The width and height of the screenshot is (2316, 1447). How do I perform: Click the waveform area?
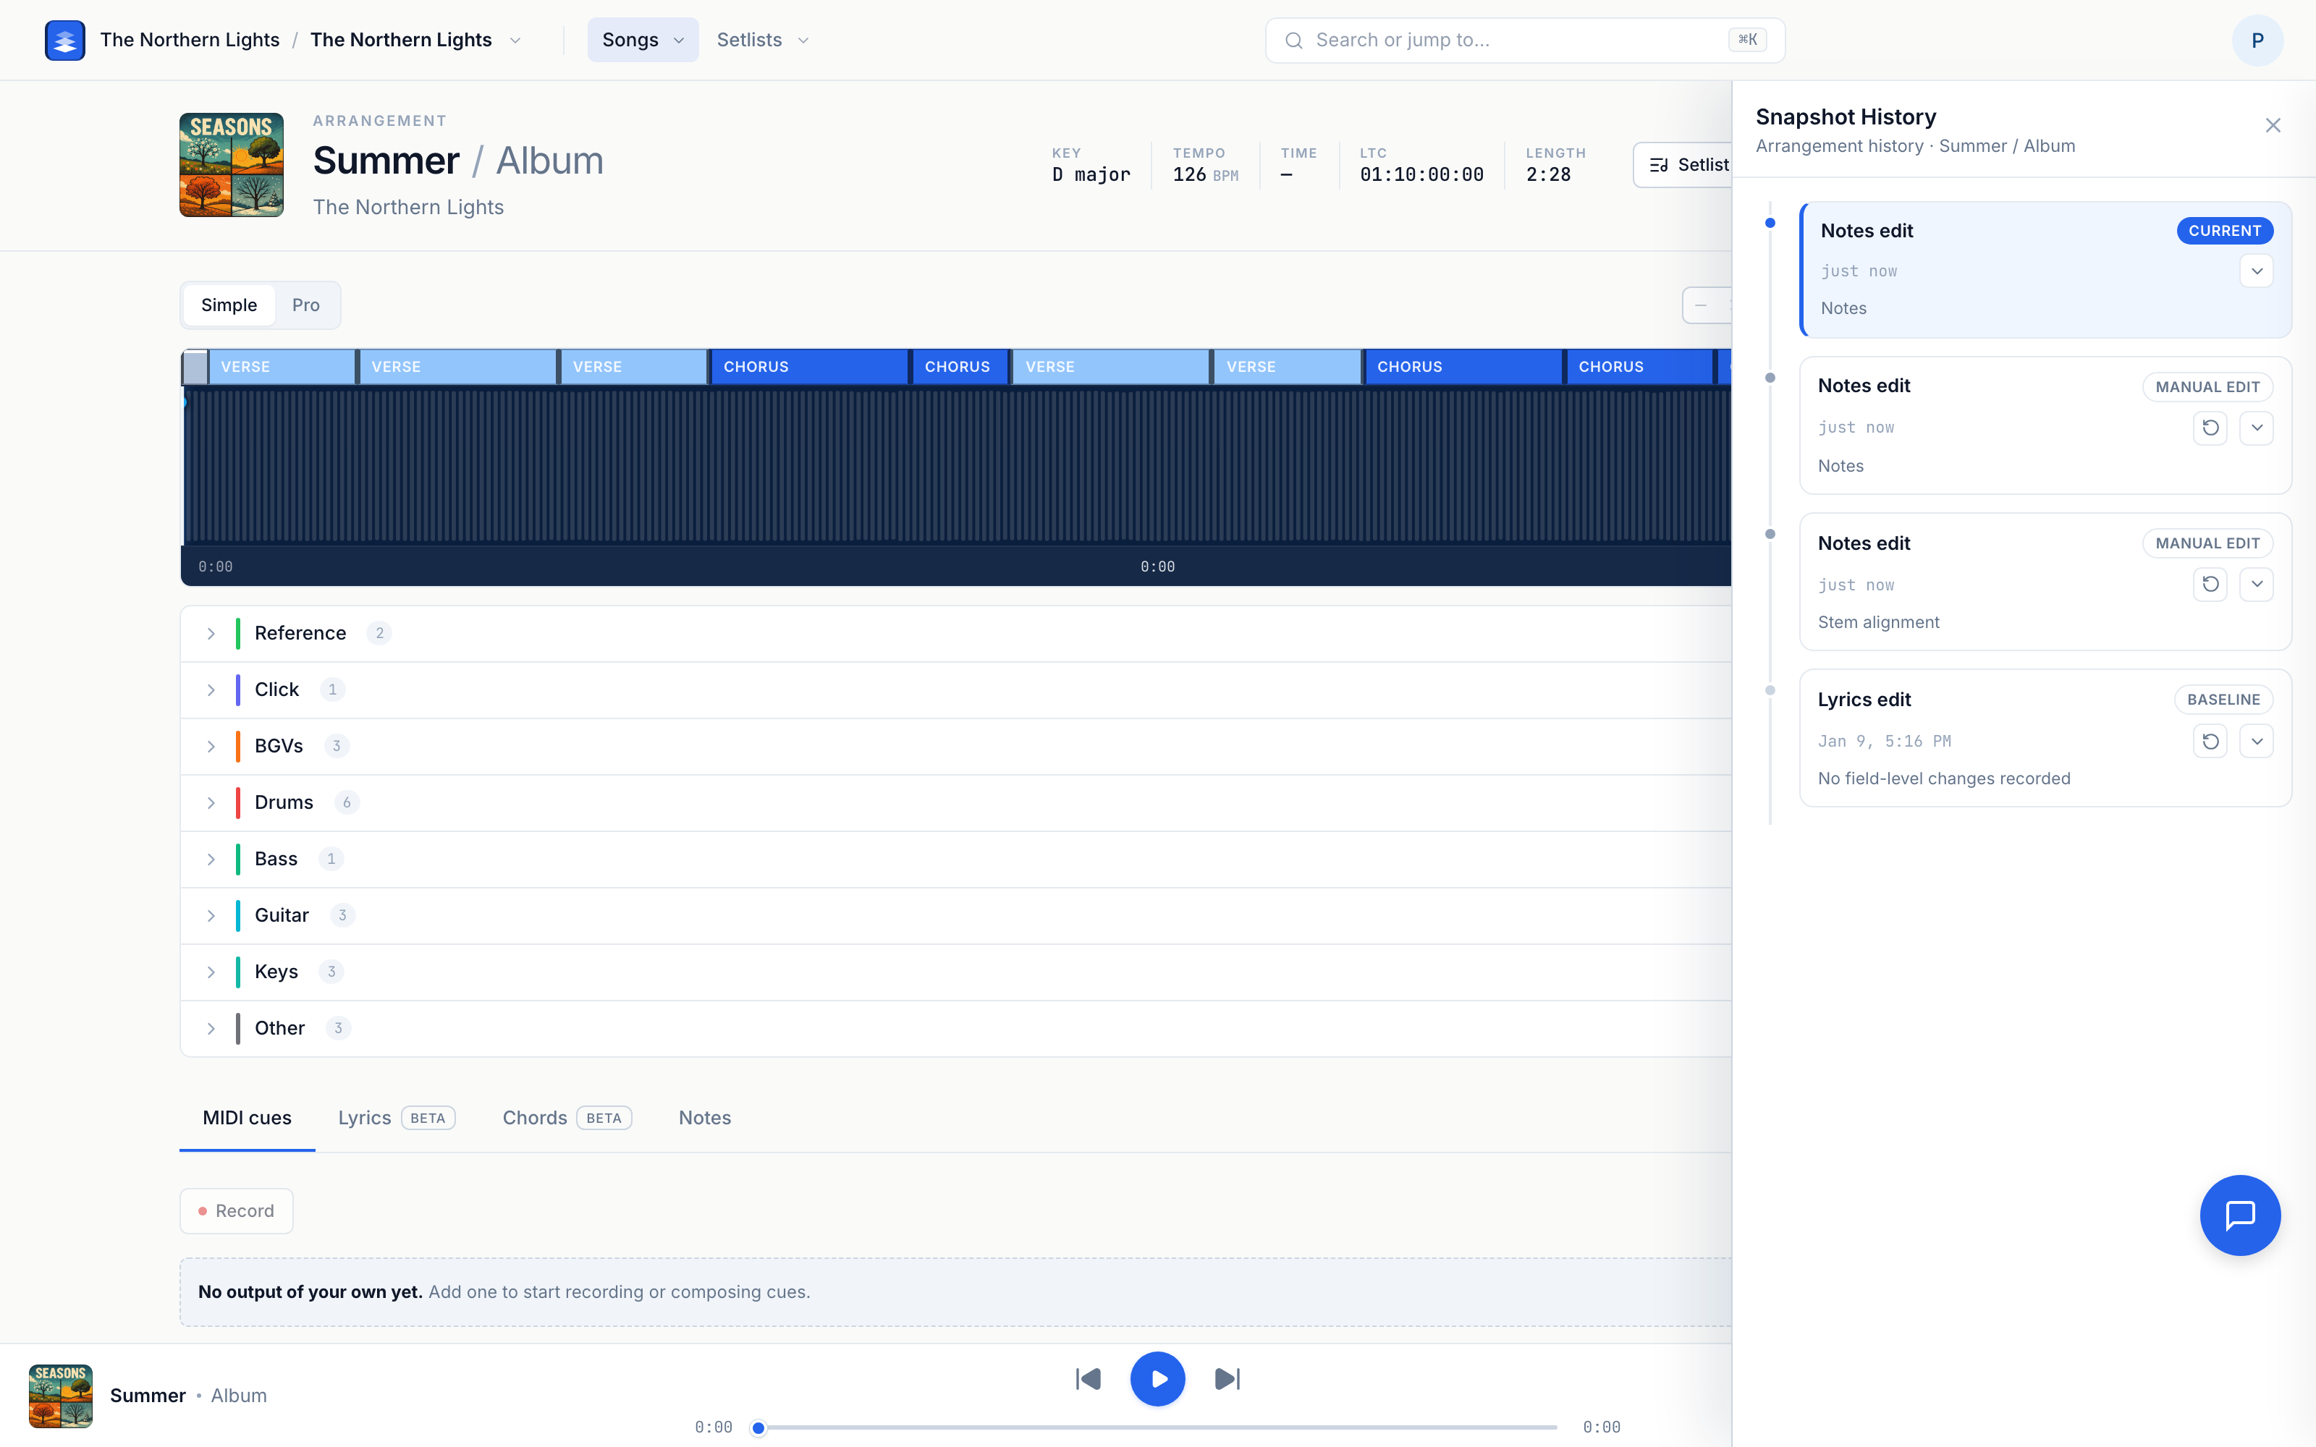coord(957,466)
